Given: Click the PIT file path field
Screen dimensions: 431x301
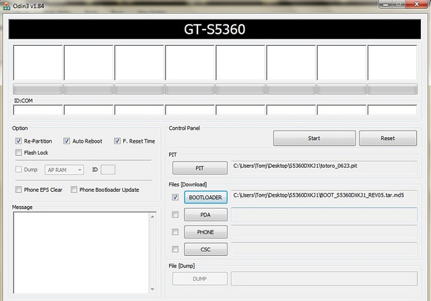Looking at the screenshot, I should point(324,168).
